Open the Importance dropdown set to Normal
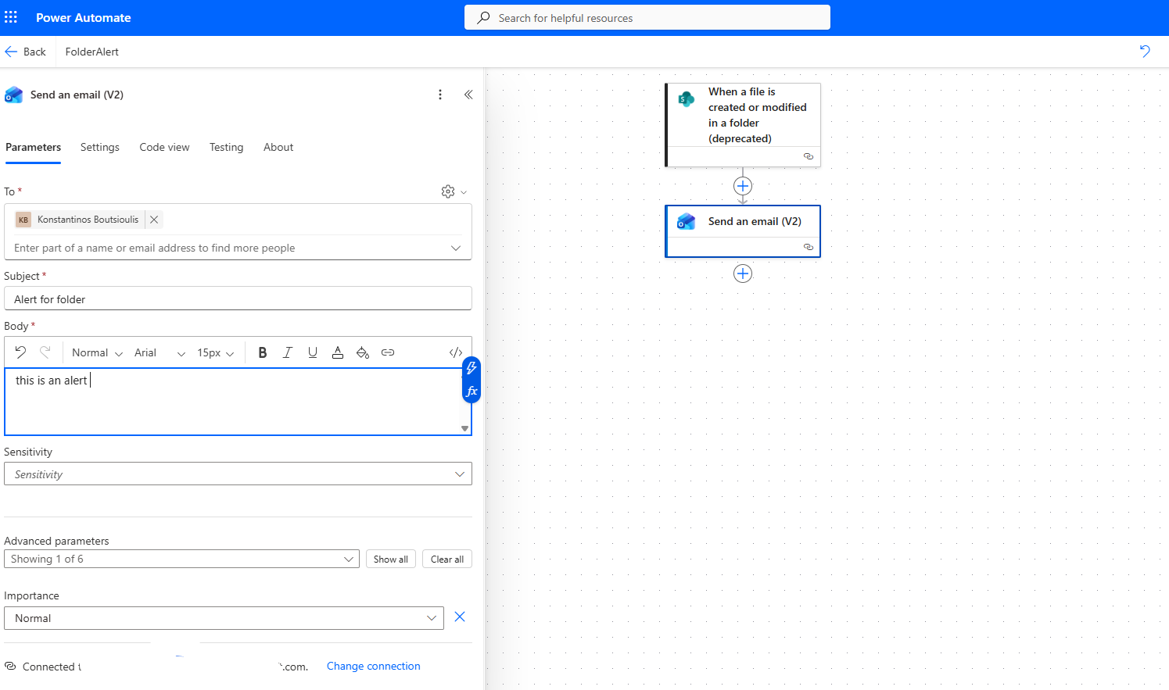The image size is (1169, 690). [224, 618]
